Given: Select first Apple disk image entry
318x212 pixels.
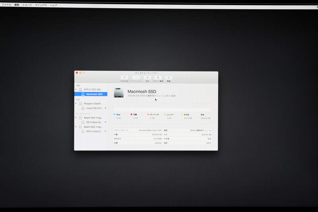Looking at the screenshot, I should (x=91, y=118).
